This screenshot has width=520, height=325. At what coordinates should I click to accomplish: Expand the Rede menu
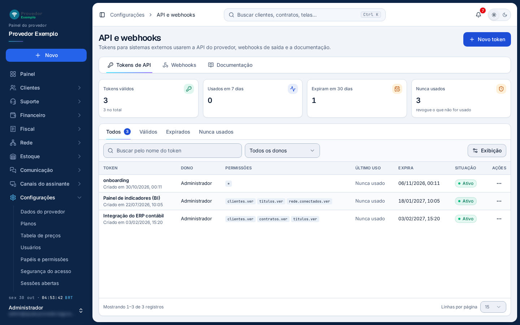[46, 143]
